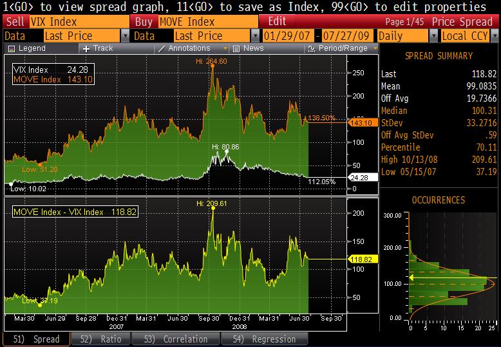Click the Buy Last Price field
The width and height of the screenshot is (501, 347).
(x=212, y=36)
